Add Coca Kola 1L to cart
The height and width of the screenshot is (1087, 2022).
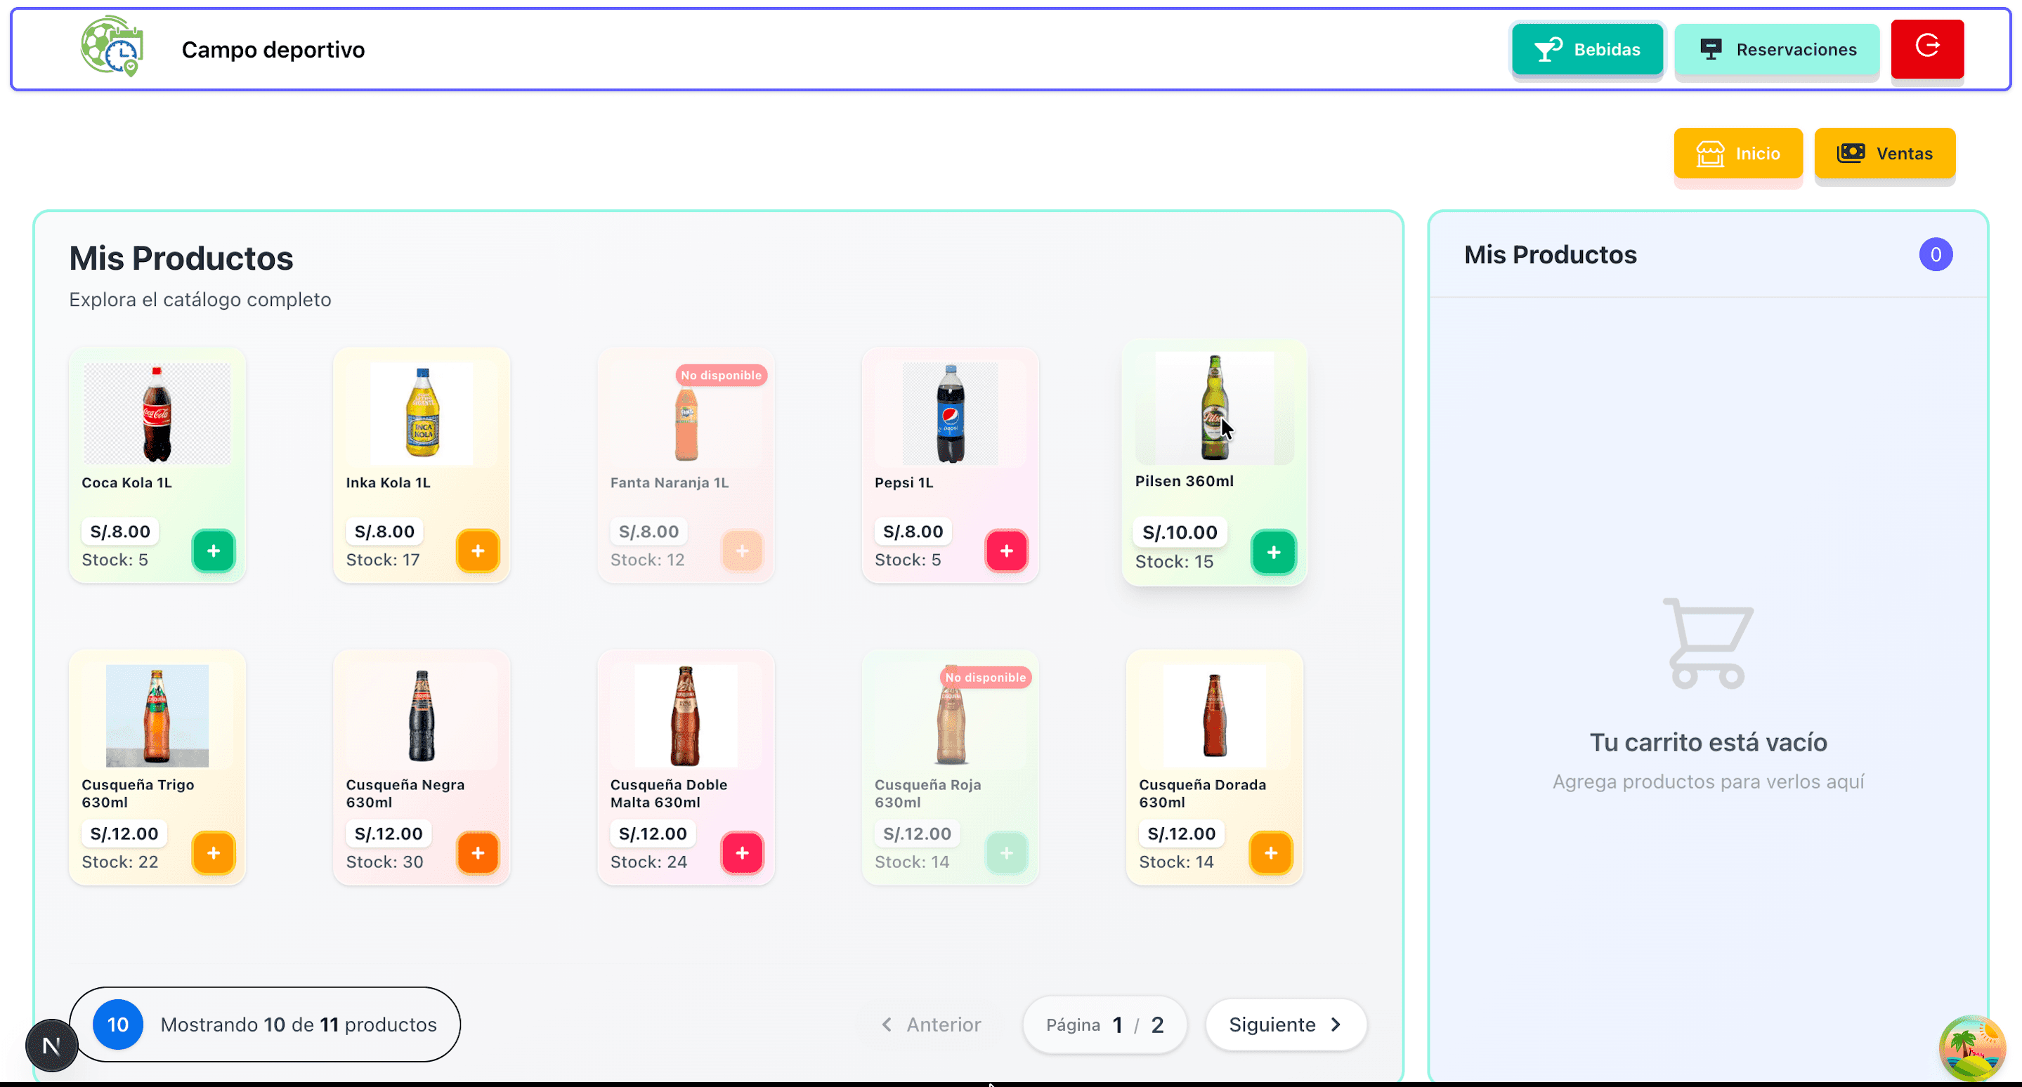click(x=214, y=551)
